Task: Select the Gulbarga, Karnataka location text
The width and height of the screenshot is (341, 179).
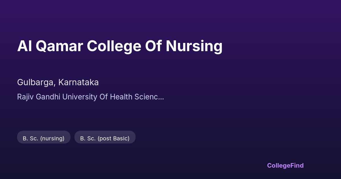Action: [58, 82]
